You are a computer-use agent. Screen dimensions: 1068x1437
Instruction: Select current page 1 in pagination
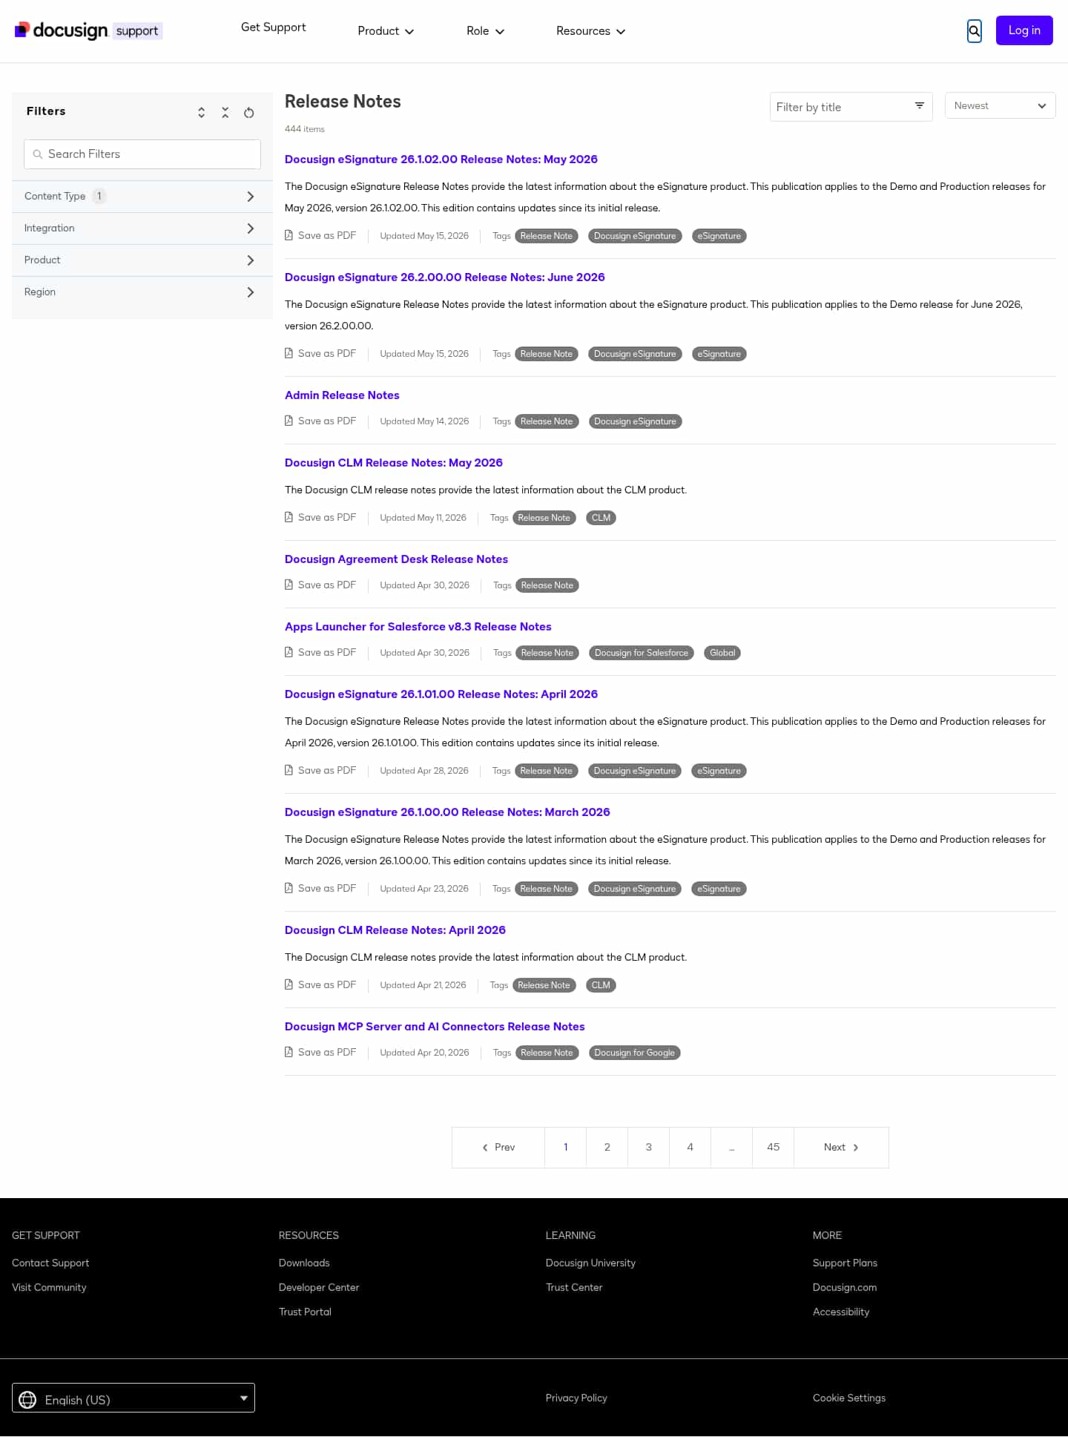(x=565, y=1147)
